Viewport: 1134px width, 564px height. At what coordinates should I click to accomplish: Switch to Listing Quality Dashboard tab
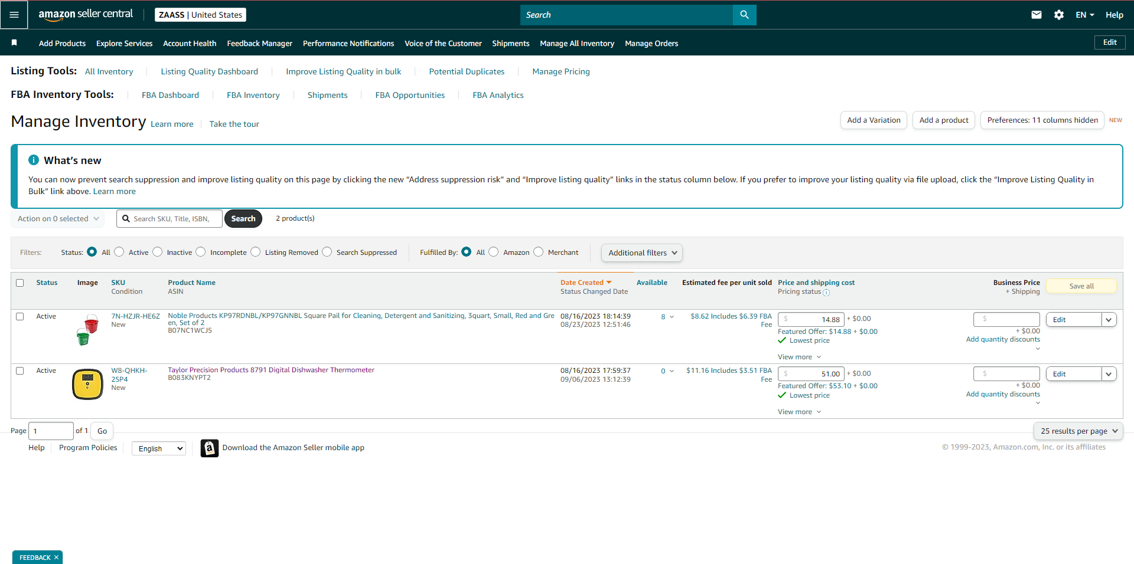210,71
